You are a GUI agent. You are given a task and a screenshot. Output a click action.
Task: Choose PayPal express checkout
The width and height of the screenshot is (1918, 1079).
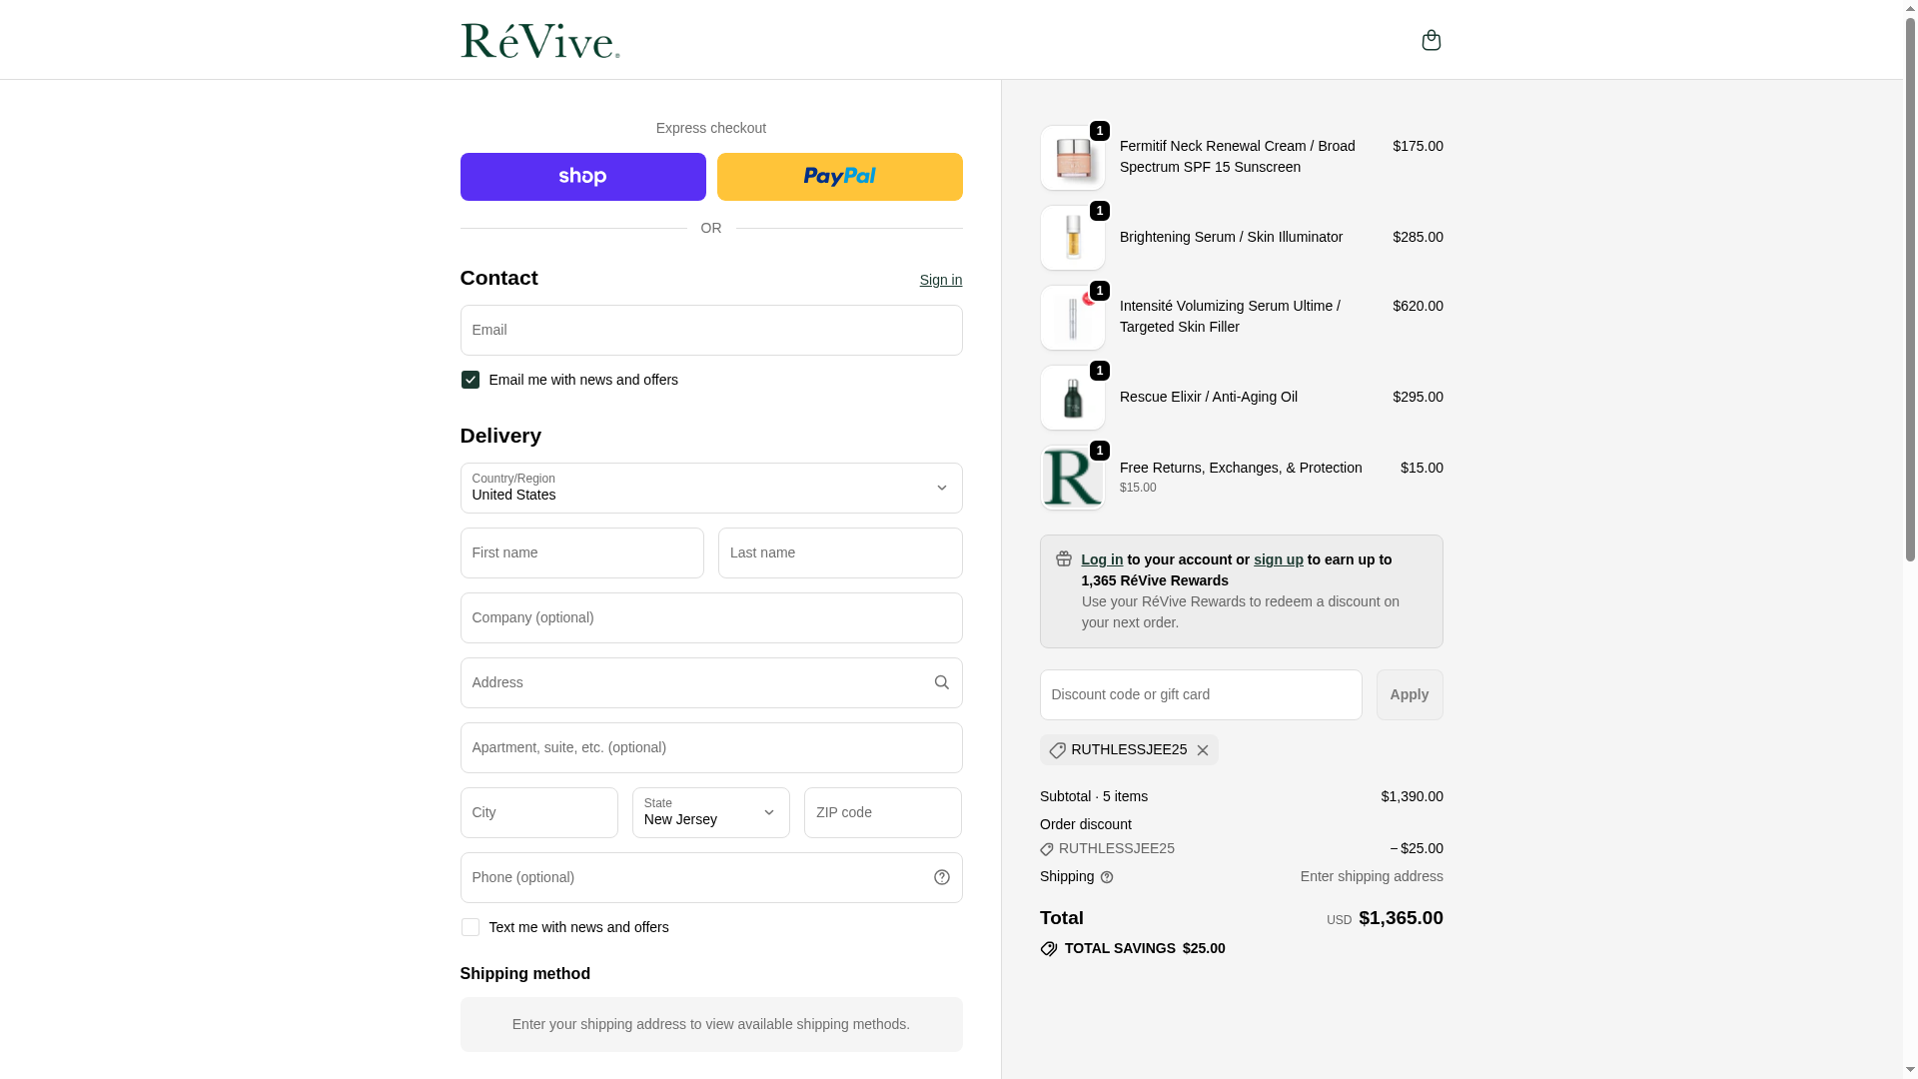click(839, 177)
